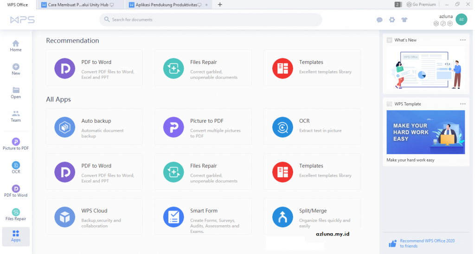475x254 pixels.
Task: Open settings gear icon in header
Action: 392,20
